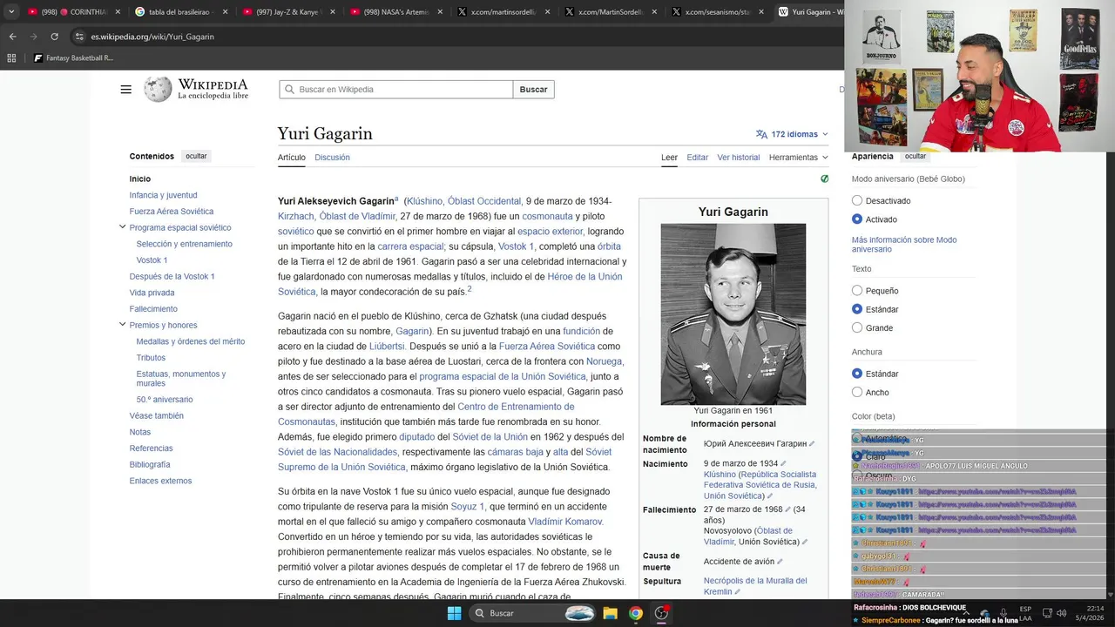Screen dimensions: 1115x627
Task: Go back with browser back arrow
Action: (x=12, y=37)
